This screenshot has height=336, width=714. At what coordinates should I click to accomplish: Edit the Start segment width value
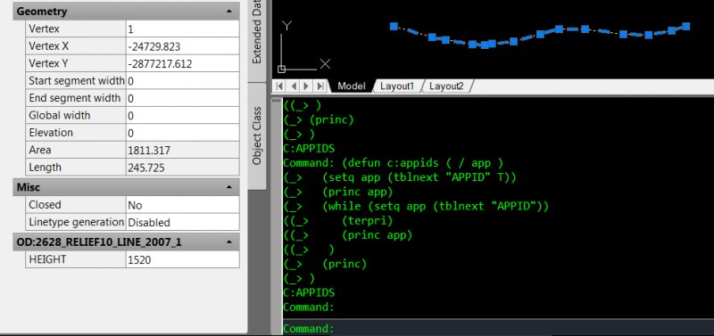[182, 81]
